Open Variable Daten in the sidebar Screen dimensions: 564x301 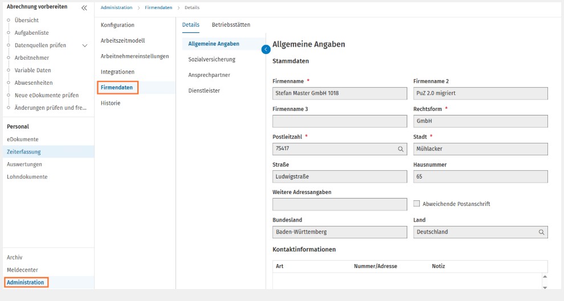[x=32, y=71]
